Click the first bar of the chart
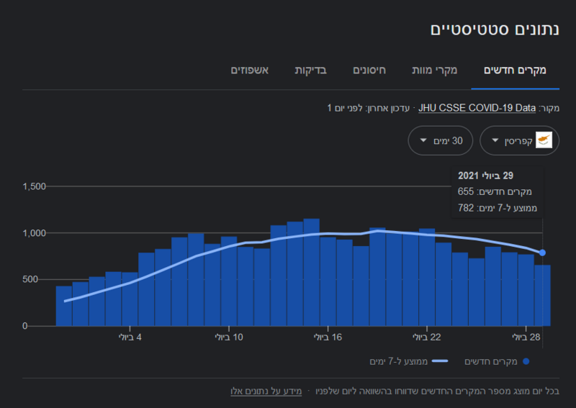The image size is (576, 408). click(x=64, y=306)
